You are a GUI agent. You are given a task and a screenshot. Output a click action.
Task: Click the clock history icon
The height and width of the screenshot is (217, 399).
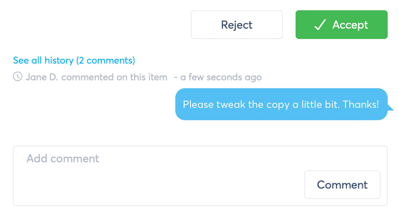point(18,76)
